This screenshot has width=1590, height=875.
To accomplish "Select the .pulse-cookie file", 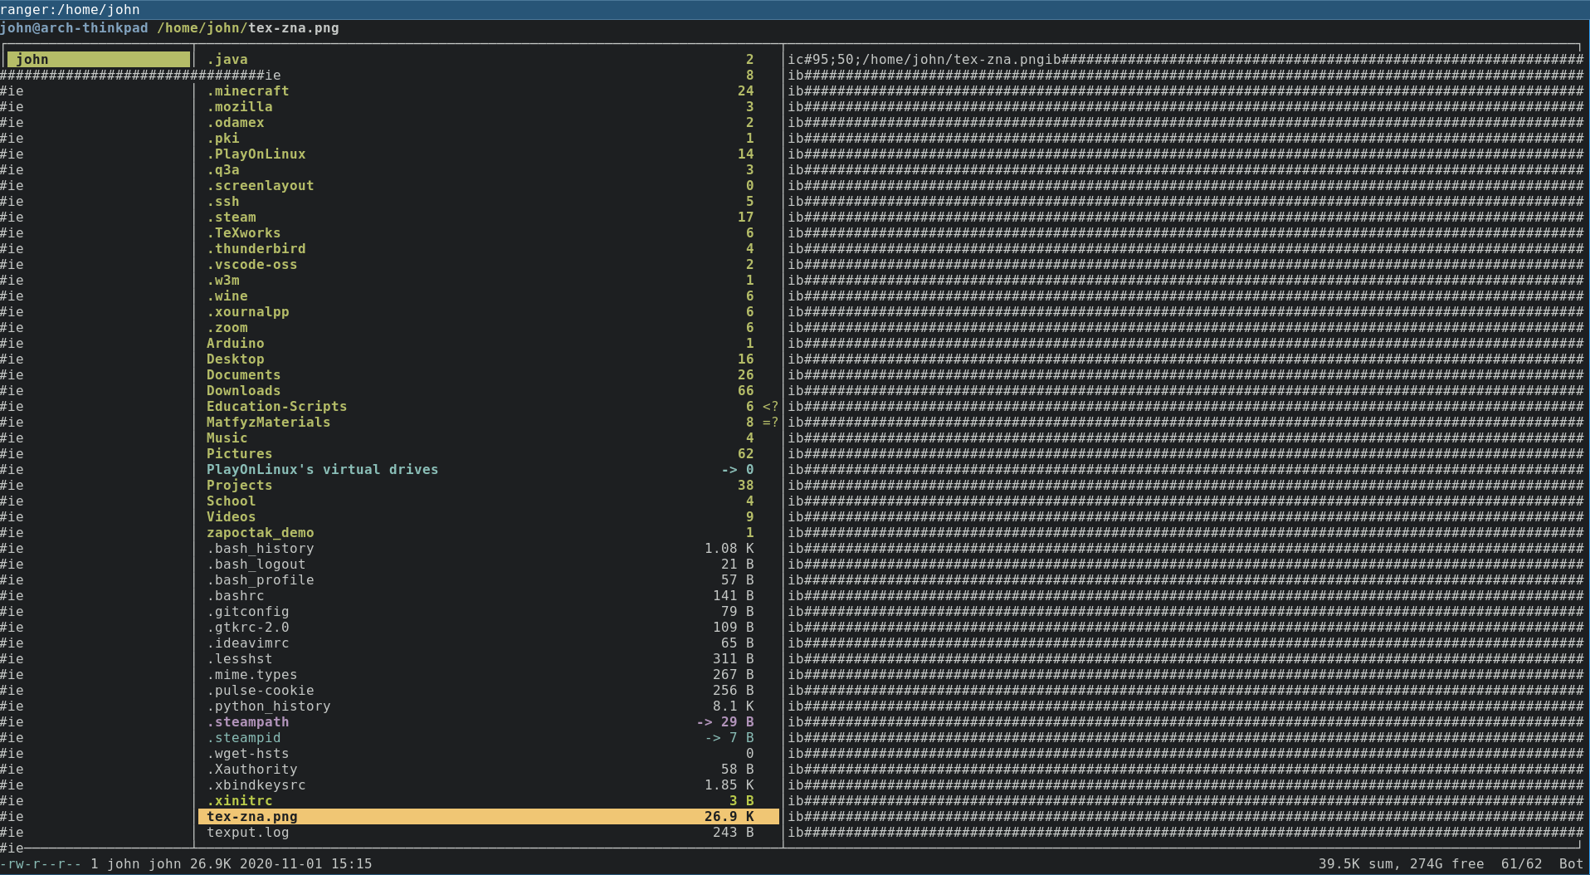I will (x=488, y=690).
